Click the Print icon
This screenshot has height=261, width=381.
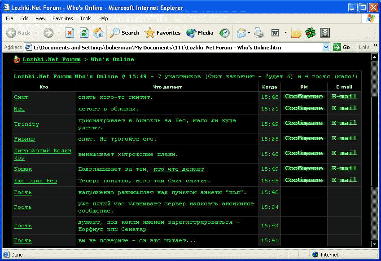point(259,33)
